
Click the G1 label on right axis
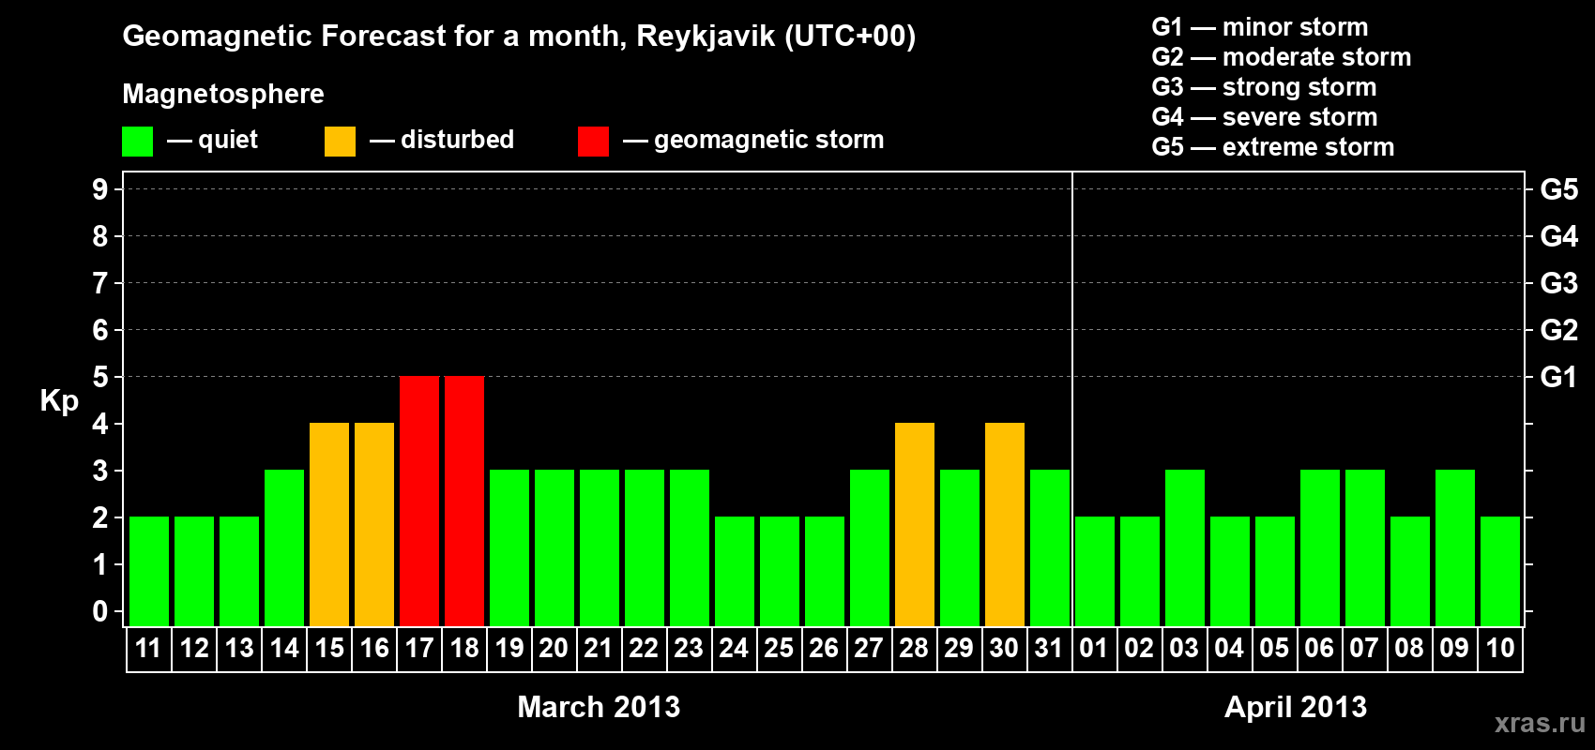point(1559,377)
